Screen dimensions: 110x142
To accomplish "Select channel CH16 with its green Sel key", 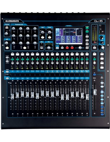I will [87, 59].
